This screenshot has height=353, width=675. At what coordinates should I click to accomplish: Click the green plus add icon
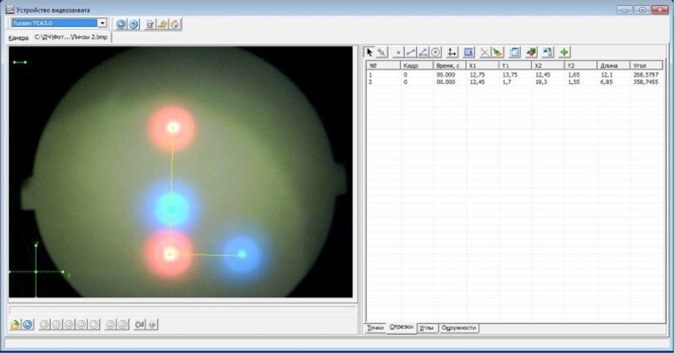click(x=564, y=52)
